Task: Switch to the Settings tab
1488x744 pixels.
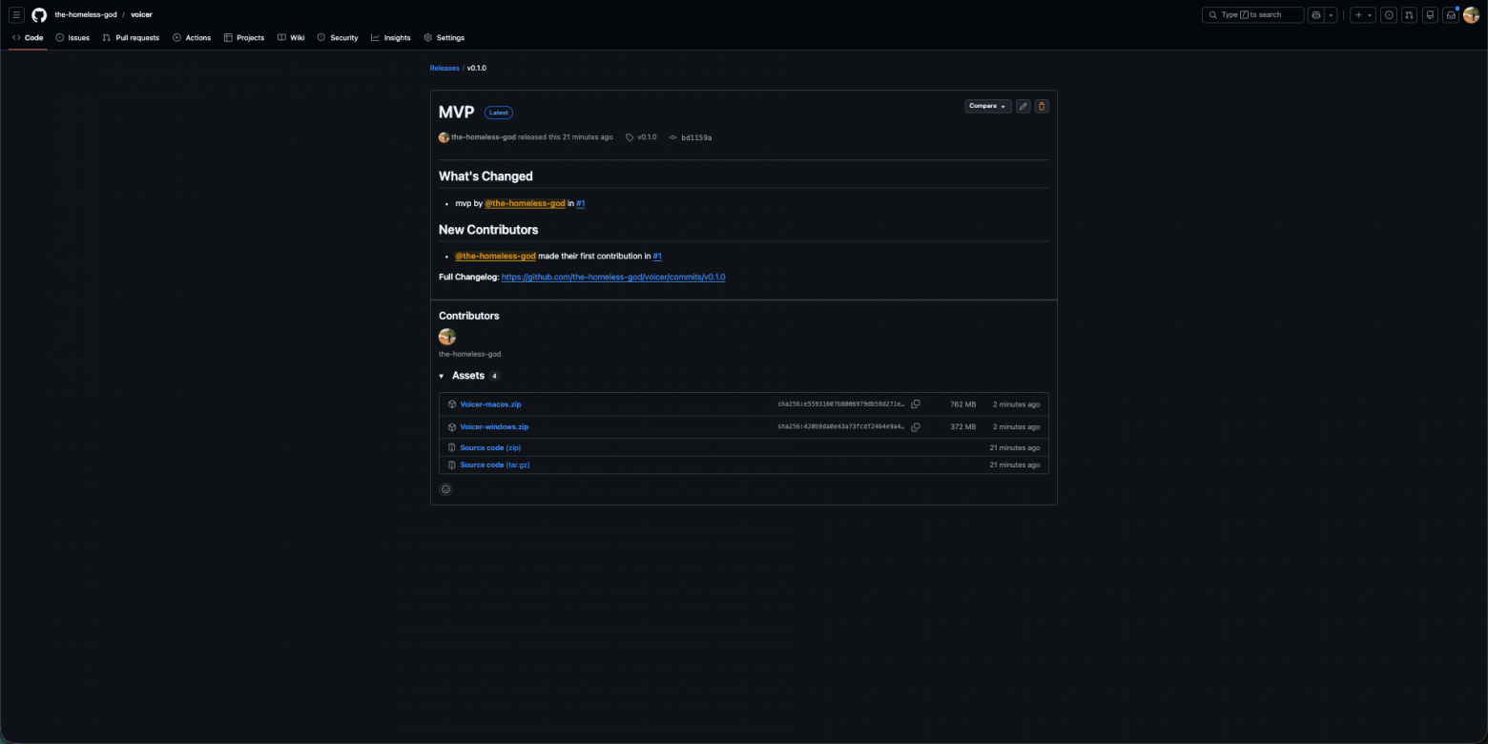Action: coord(444,38)
